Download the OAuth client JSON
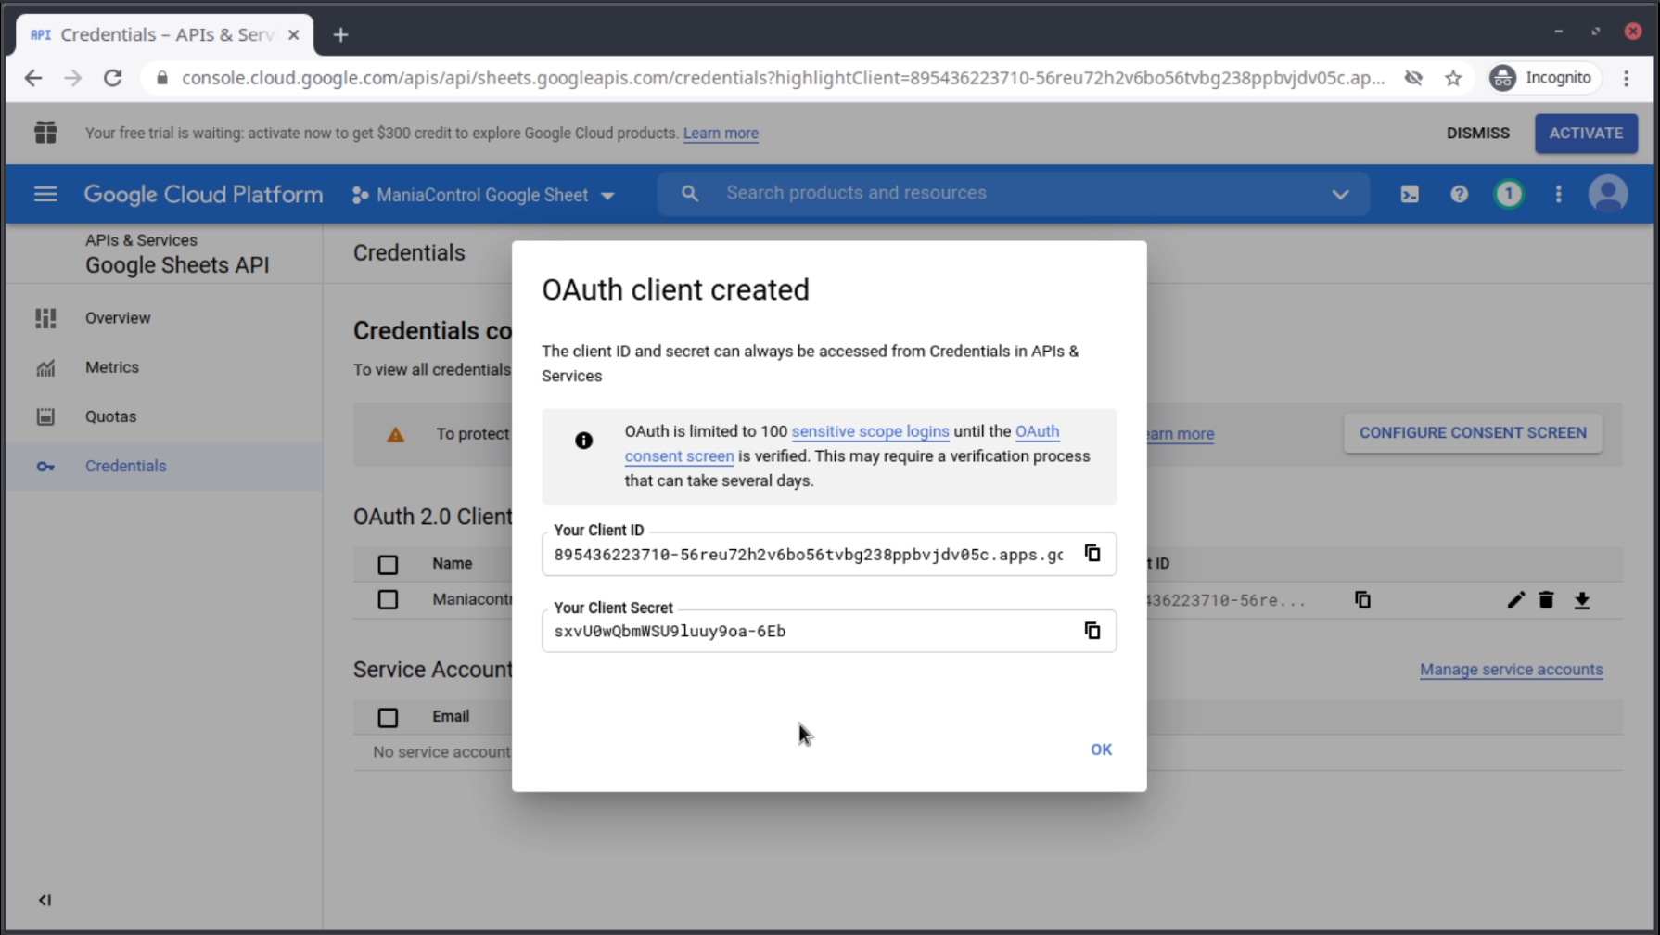1660x935 pixels. click(1582, 601)
